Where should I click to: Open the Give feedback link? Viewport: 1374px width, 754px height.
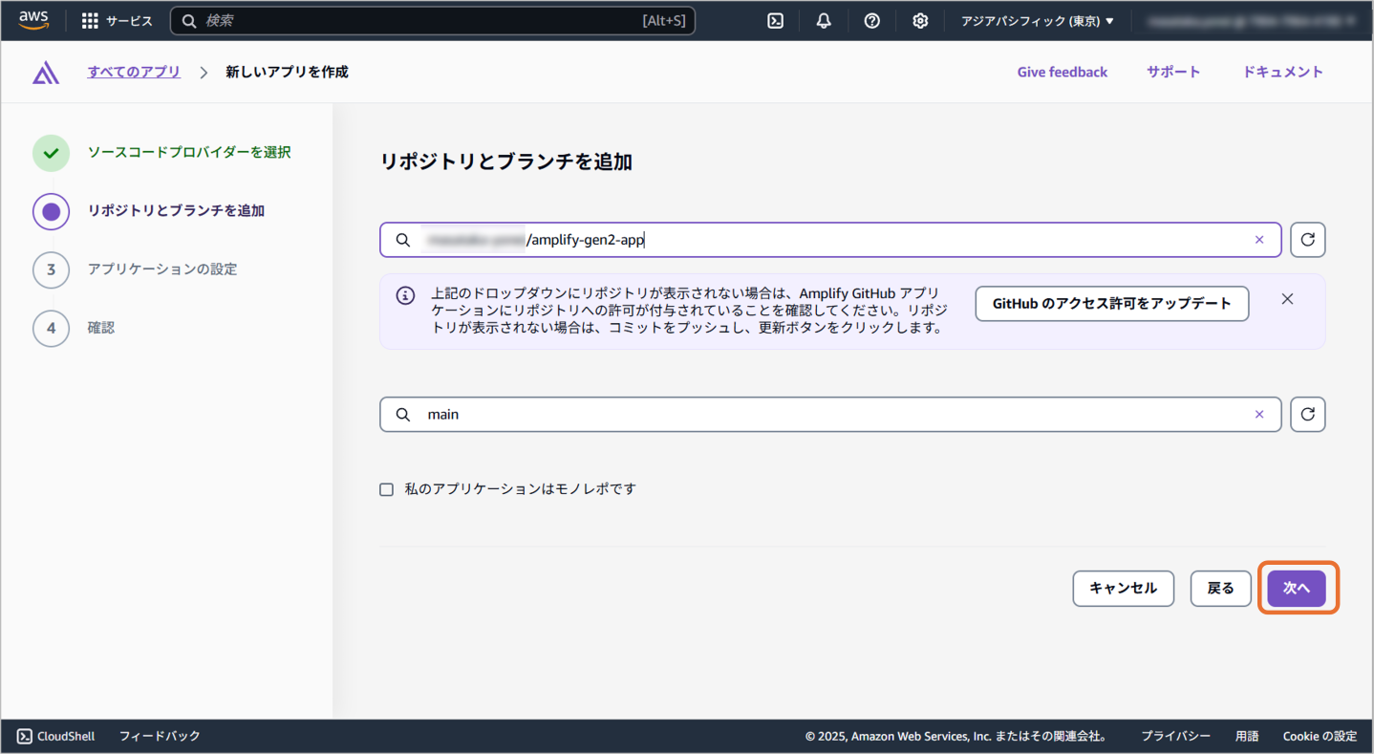[x=1062, y=72]
